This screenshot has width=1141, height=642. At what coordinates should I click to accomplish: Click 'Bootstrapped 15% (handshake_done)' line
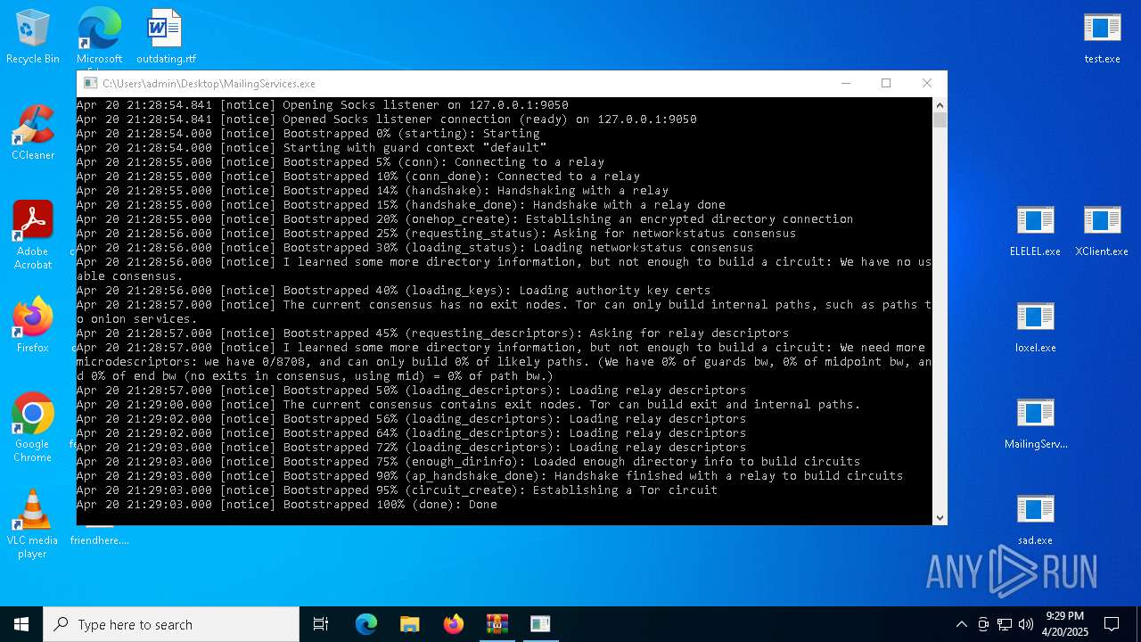tap(401, 205)
